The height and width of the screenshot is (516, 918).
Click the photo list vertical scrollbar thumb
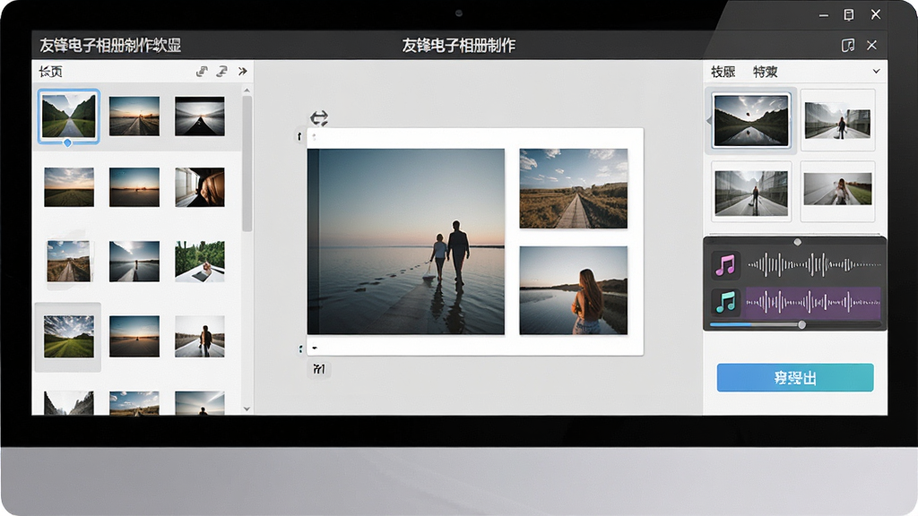pyautogui.click(x=247, y=164)
